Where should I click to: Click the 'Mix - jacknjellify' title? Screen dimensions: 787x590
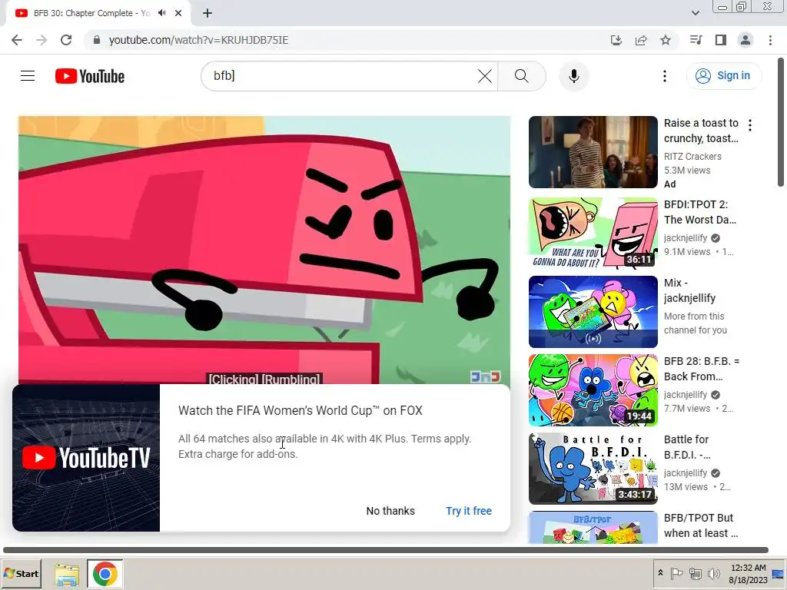coord(689,290)
